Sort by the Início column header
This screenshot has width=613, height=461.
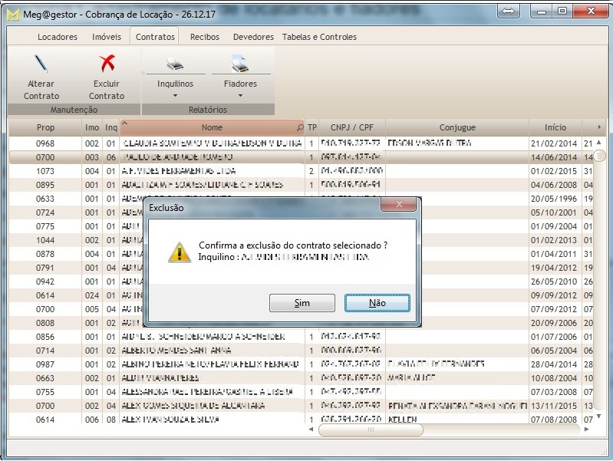pyautogui.click(x=555, y=127)
